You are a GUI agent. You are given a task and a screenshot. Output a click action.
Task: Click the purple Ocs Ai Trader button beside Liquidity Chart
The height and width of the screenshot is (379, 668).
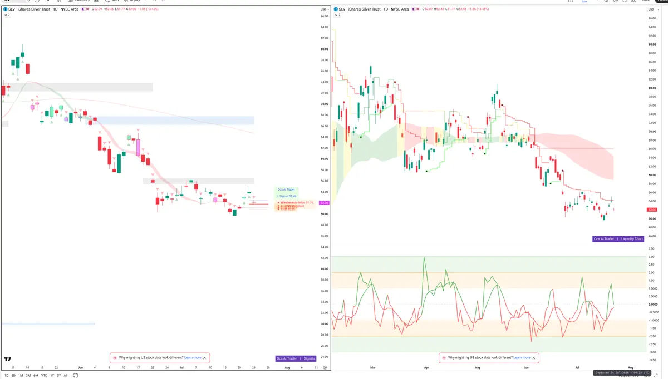(604, 239)
